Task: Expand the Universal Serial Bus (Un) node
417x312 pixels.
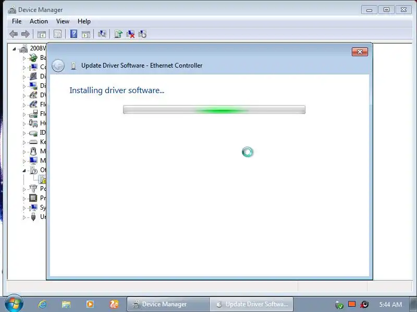Action: click(24, 217)
